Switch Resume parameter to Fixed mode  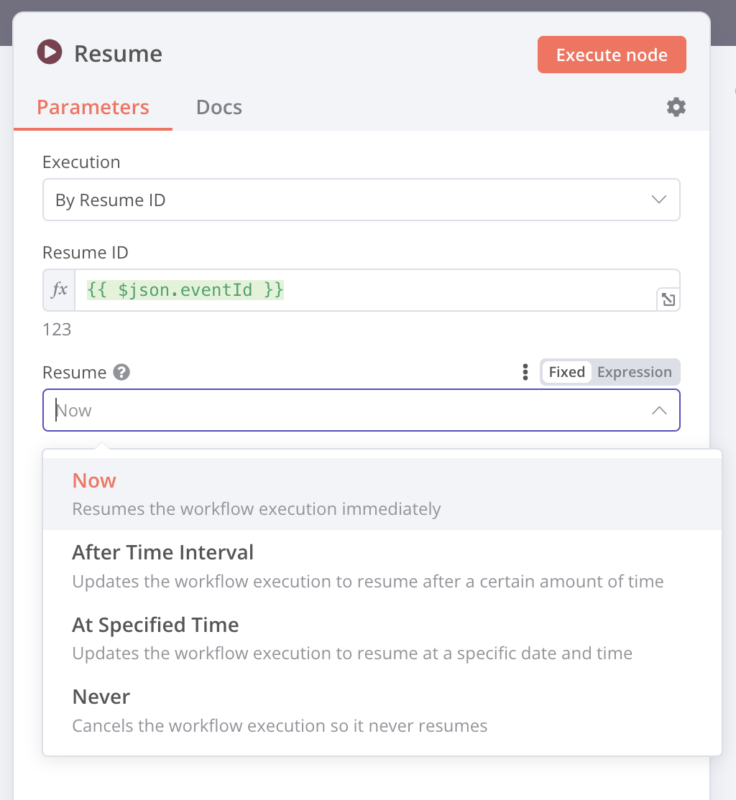pyautogui.click(x=566, y=372)
